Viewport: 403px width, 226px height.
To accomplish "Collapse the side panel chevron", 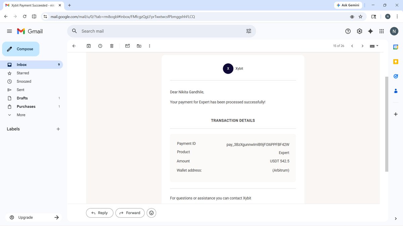I will tap(396, 219).
